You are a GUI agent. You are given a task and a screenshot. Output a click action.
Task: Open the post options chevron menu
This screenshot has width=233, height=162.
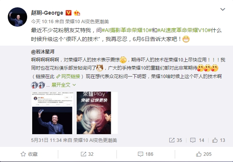coord(223,9)
